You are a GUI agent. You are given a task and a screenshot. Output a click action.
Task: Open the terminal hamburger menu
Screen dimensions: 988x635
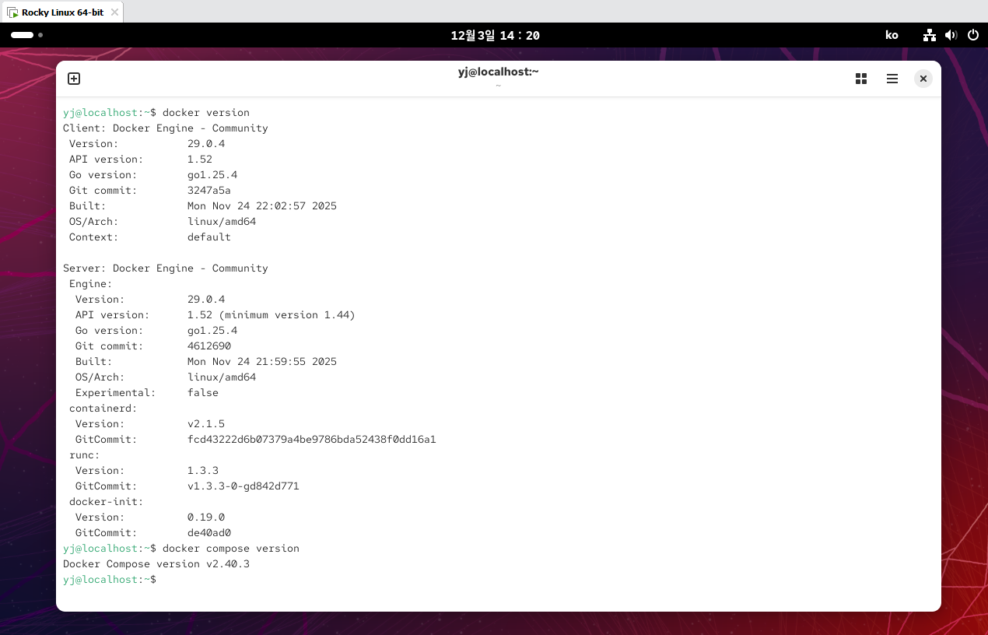tap(892, 79)
